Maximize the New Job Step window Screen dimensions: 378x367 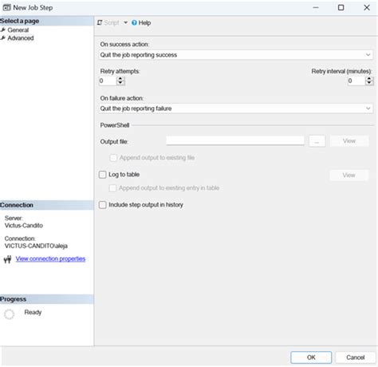pos(341,8)
